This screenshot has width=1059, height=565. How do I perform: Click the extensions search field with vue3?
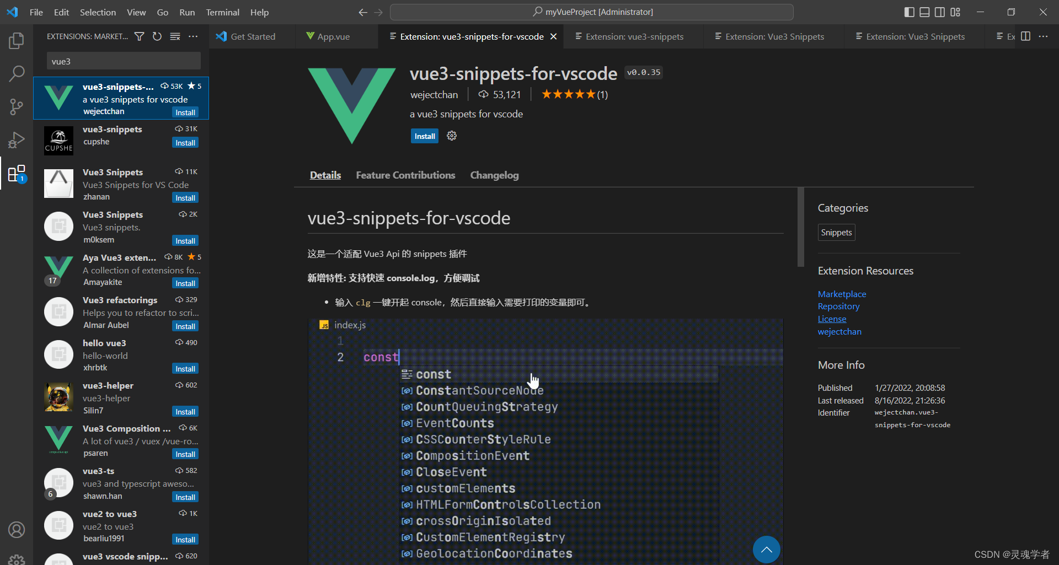coord(124,61)
